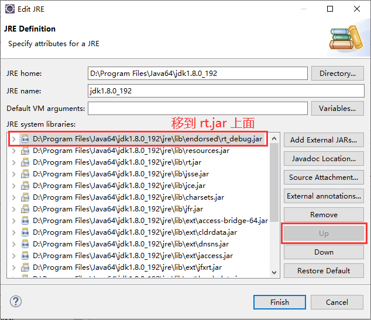
Task: Open the Source Attachment dialog
Action: 324,178
